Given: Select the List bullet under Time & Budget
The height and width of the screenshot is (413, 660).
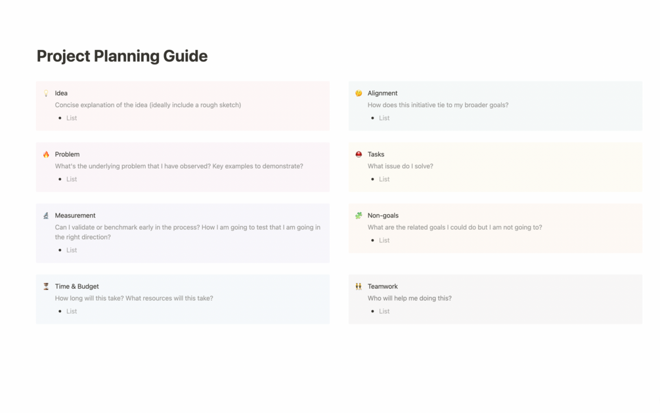Looking at the screenshot, I should [x=72, y=311].
